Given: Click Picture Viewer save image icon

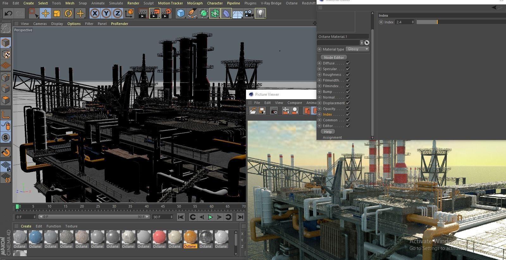Looking at the screenshot, I should [262, 111].
